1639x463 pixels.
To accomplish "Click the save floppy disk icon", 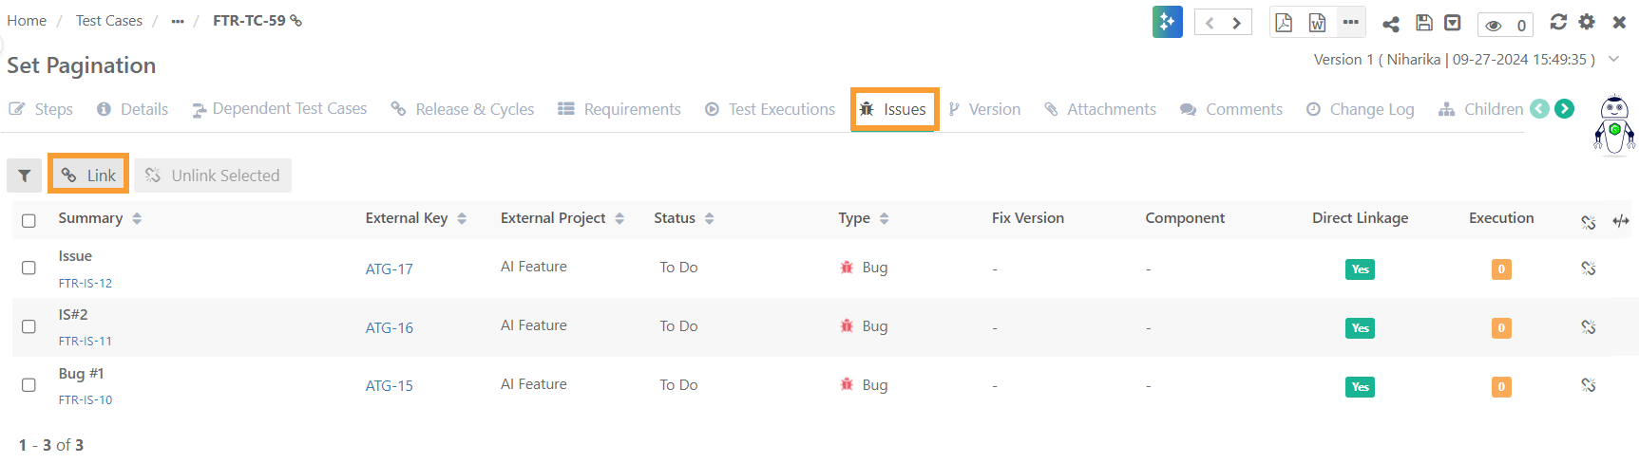I will pyautogui.click(x=1423, y=23).
